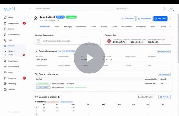Click the Call Patient button

point(128,19)
